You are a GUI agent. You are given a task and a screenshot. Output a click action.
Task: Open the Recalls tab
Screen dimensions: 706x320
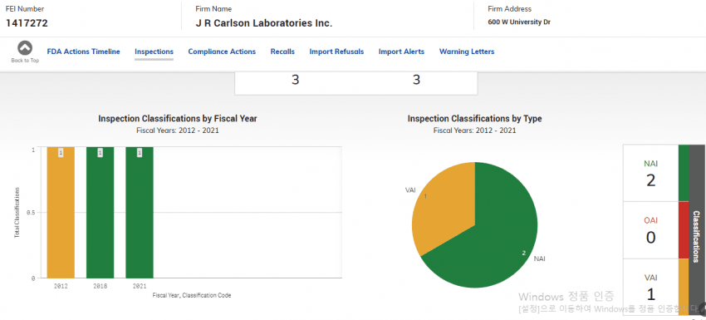tap(282, 52)
